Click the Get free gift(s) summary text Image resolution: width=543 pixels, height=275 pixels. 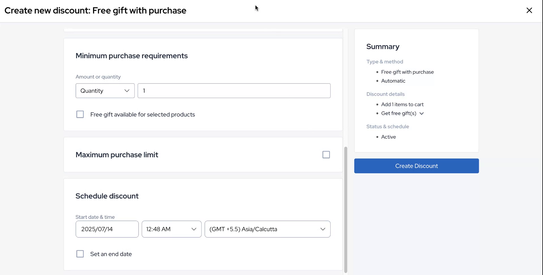(x=398, y=113)
